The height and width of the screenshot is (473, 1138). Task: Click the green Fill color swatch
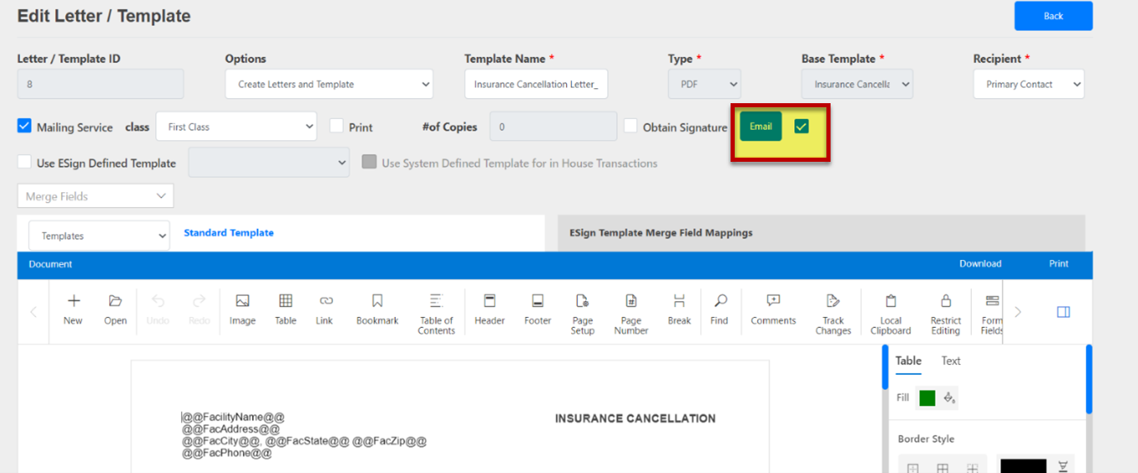pos(926,398)
